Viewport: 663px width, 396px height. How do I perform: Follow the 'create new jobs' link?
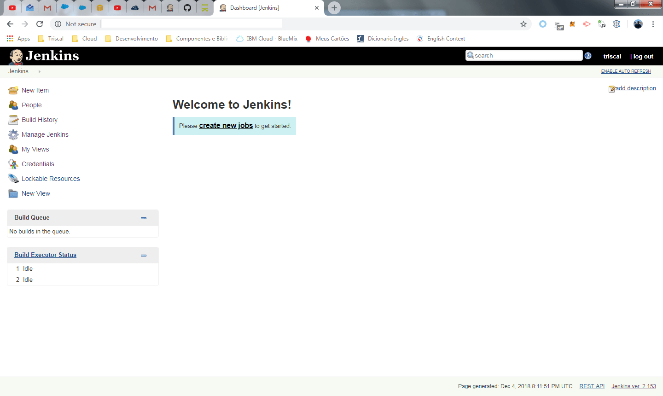pos(226,126)
